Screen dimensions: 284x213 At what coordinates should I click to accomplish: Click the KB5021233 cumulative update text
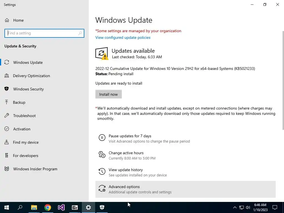coord(175,69)
